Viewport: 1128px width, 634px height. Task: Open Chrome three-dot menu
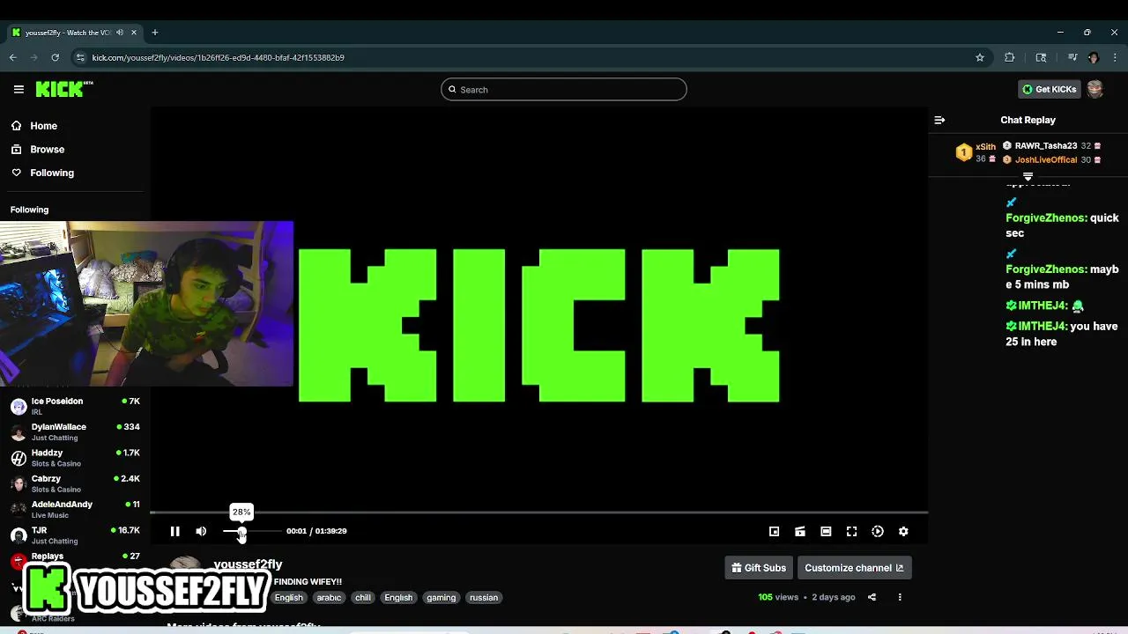coord(1115,57)
